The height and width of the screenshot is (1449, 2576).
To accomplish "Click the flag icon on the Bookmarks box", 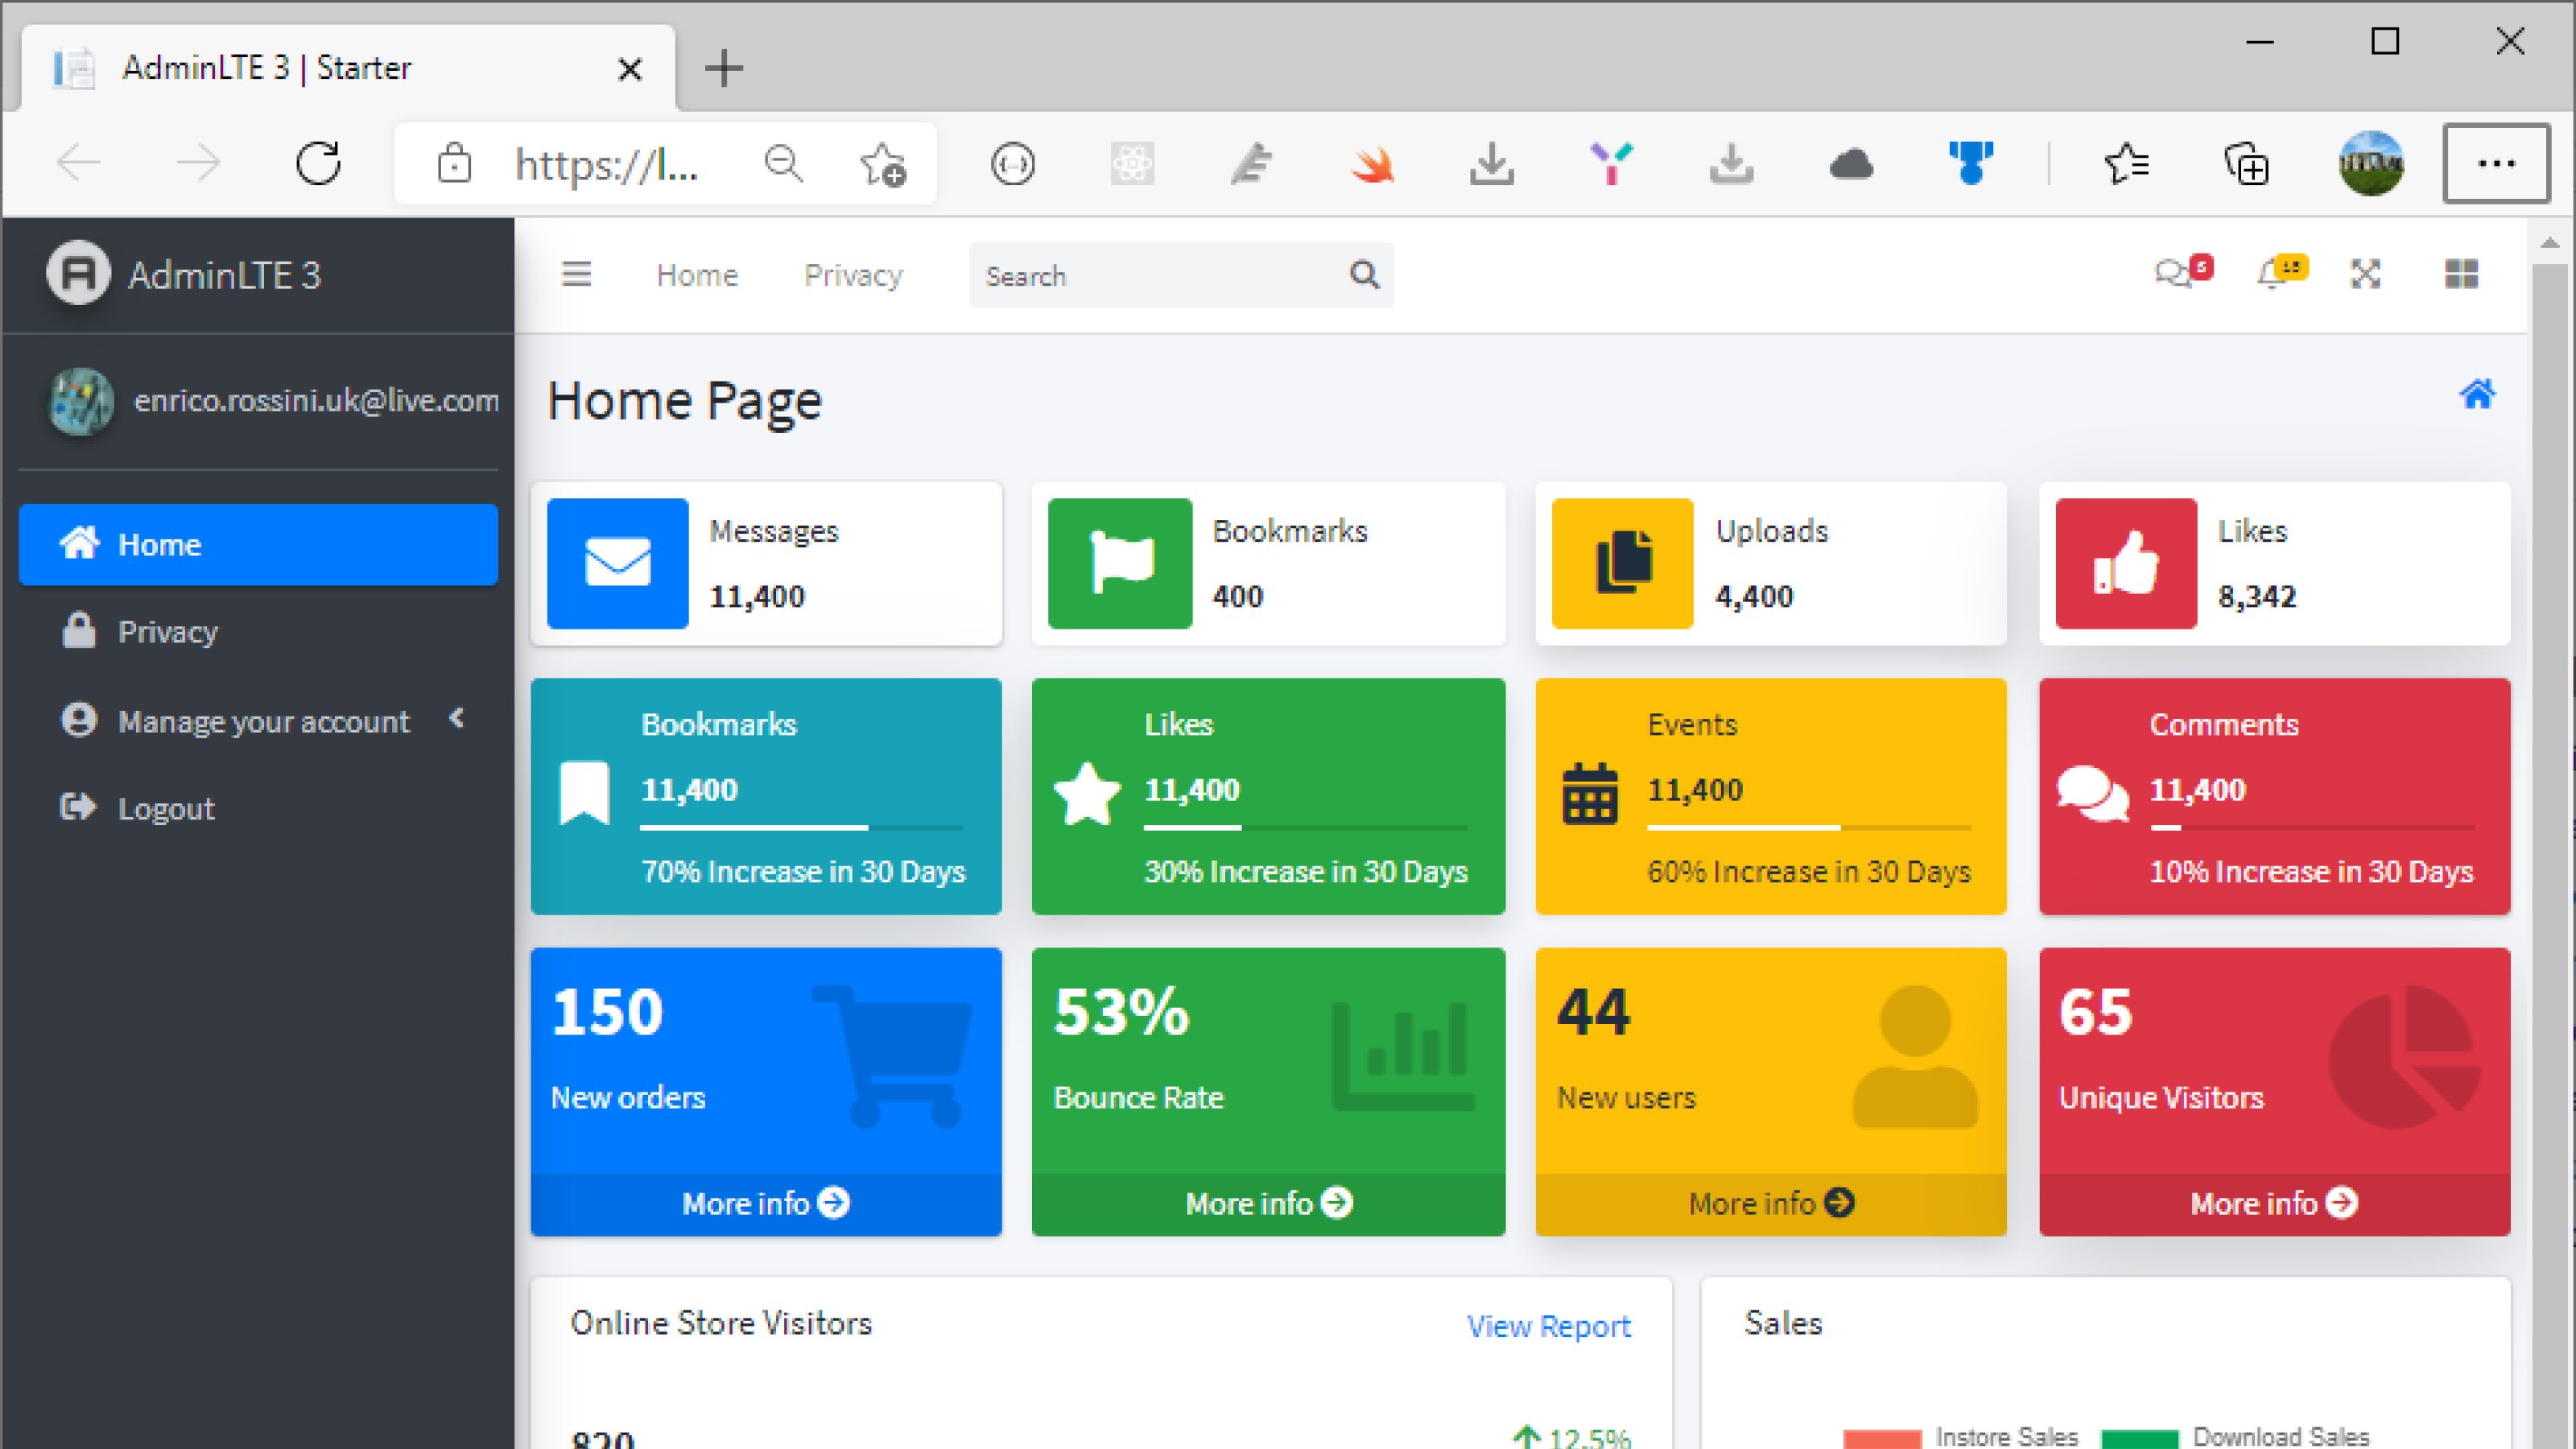I will pos(1120,563).
